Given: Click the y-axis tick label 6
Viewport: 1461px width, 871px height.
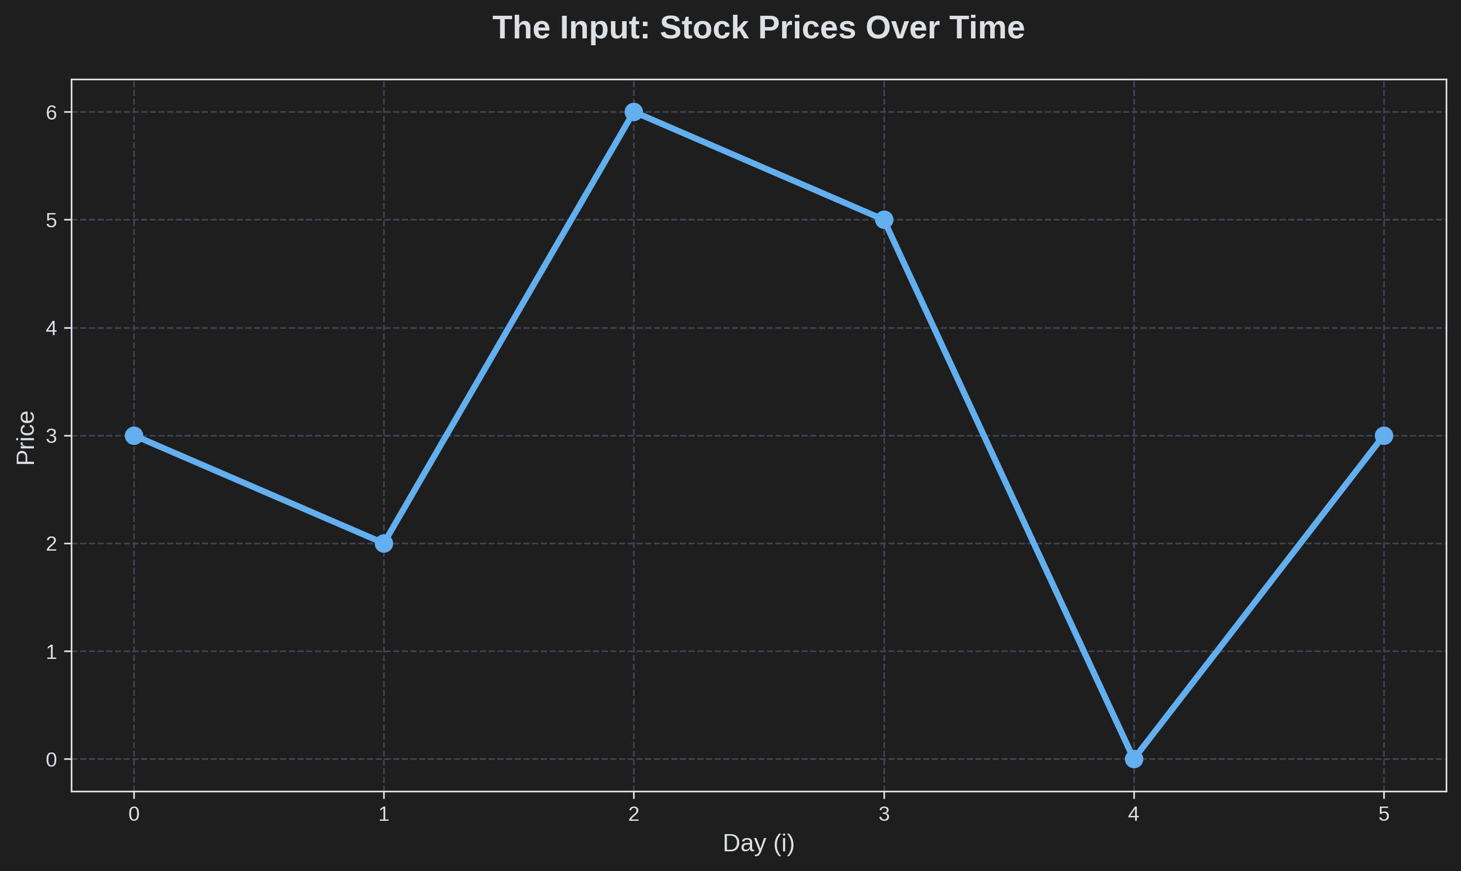Looking at the screenshot, I should tap(52, 112).
